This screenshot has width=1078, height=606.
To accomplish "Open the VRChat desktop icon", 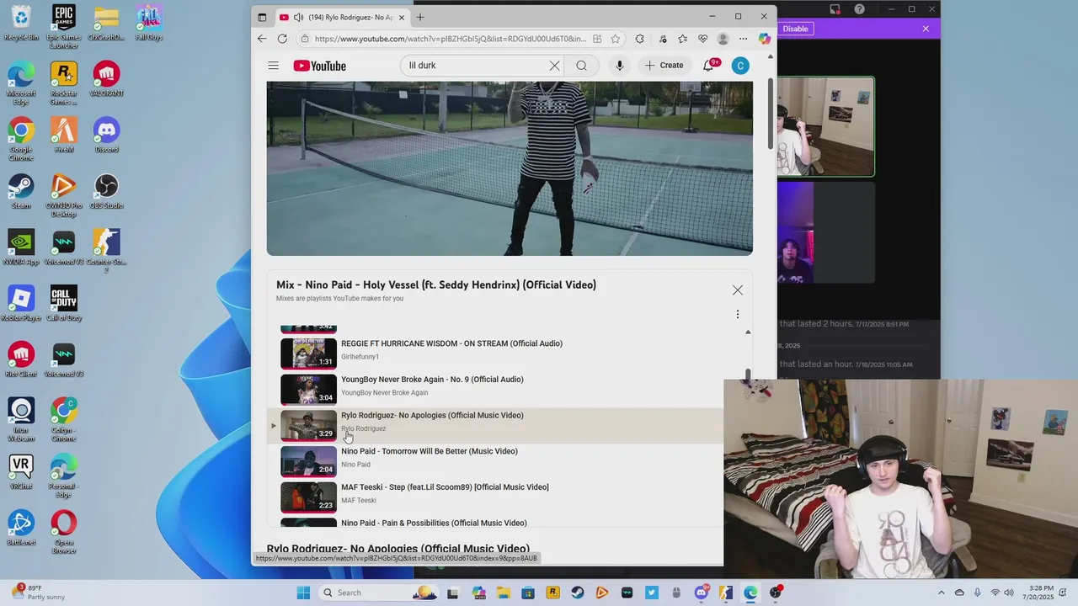I will pos(21,472).
